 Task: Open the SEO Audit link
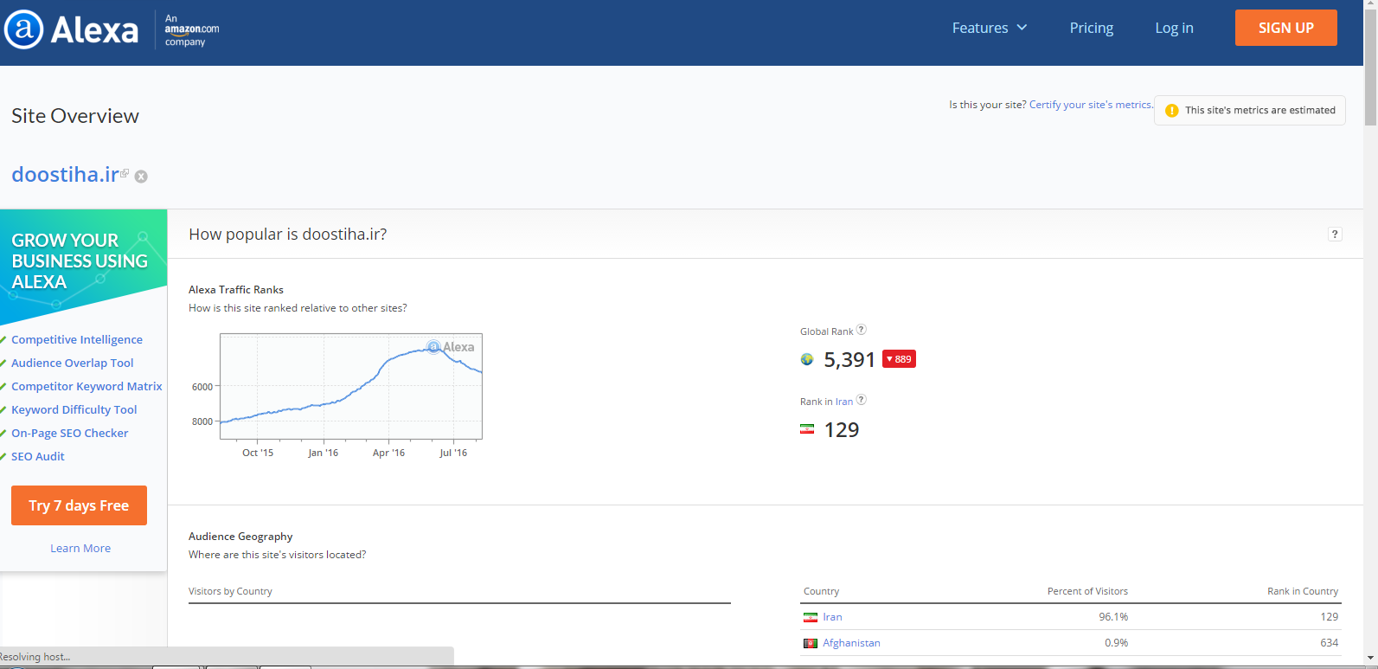point(38,457)
